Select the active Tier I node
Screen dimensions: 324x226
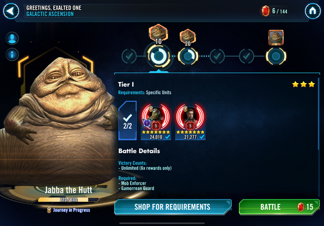(158, 56)
